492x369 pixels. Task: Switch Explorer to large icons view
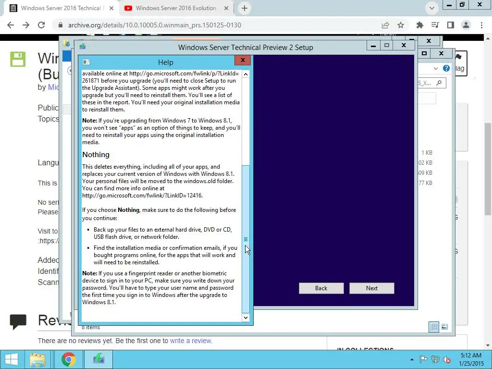(444, 327)
